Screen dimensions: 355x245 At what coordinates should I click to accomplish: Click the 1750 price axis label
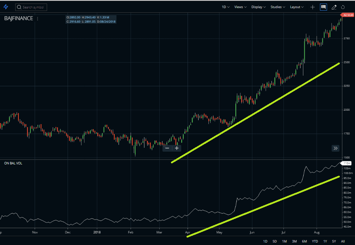click(x=347, y=134)
